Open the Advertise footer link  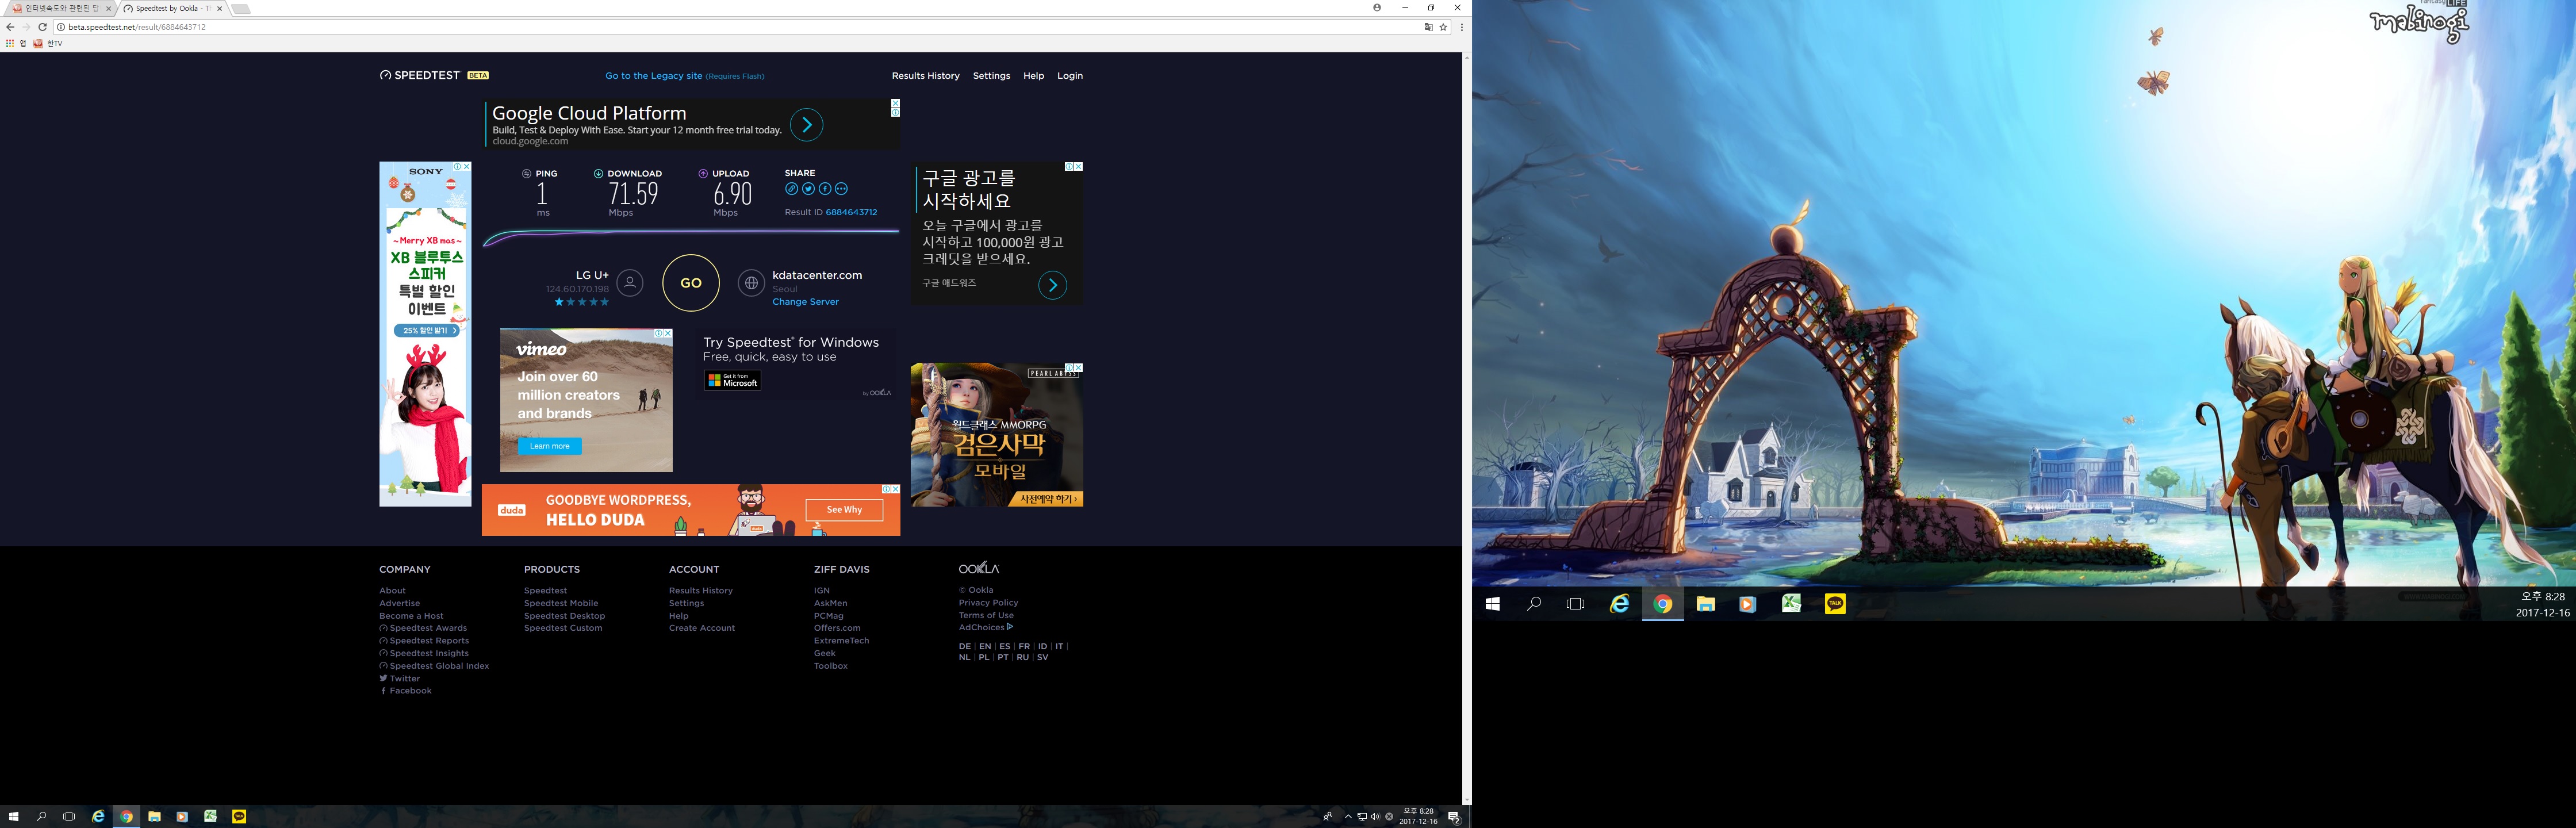click(x=399, y=603)
